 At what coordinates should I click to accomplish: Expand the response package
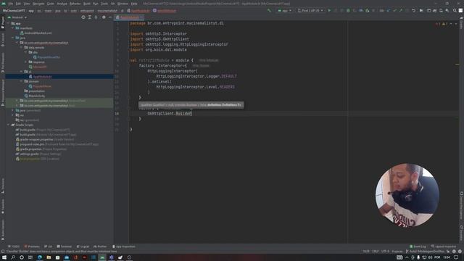pos(26,62)
